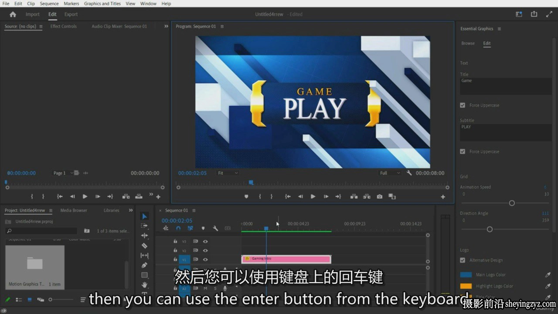Click Lift button in Program monitor

(x=354, y=197)
